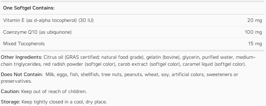The height and width of the screenshot is (106, 266).
Task: Click the 'Caution:' label
Action: [x=10, y=92]
